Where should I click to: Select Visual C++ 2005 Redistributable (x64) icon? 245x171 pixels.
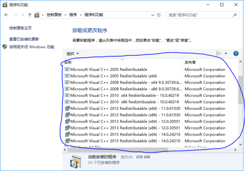coord(67,76)
